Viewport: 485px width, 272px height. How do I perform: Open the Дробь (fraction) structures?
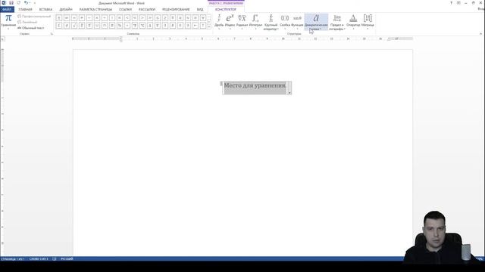[x=219, y=22]
